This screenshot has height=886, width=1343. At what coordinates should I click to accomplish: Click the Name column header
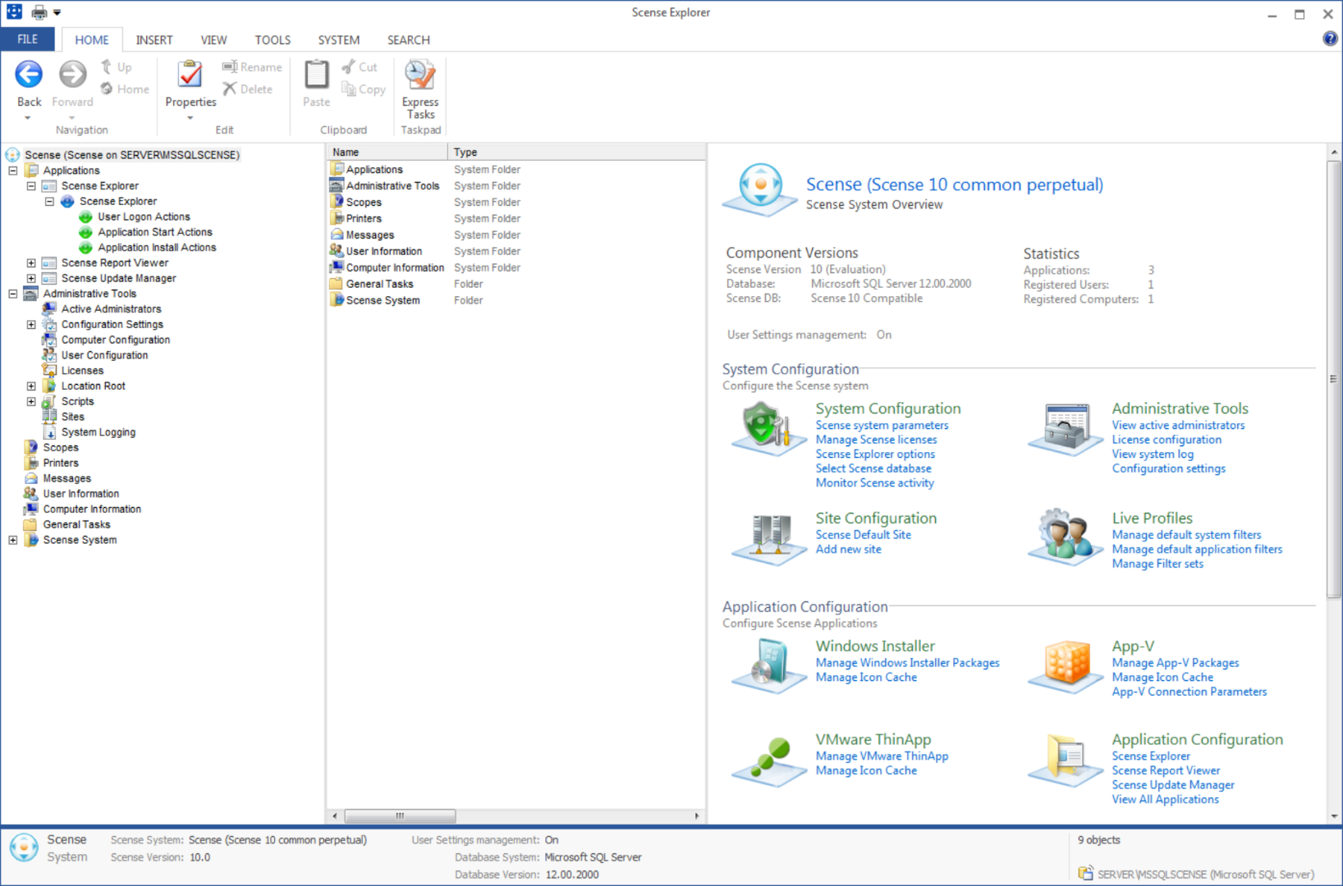click(387, 152)
